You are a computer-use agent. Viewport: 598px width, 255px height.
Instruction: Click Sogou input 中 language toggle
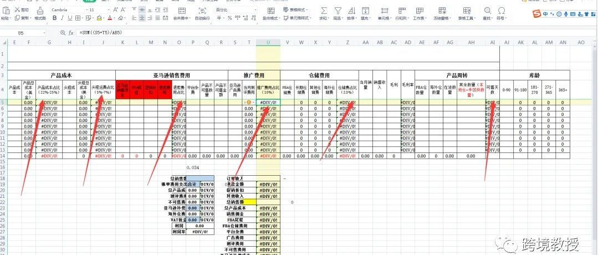tap(546, 14)
